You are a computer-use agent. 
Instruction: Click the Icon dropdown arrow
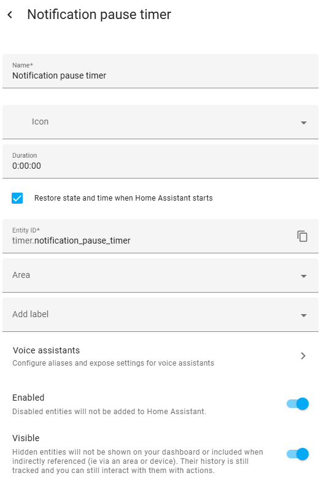click(303, 123)
